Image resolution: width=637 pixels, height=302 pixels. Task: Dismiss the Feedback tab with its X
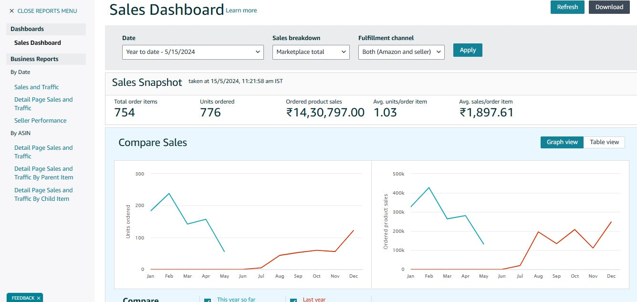(39, 298)
